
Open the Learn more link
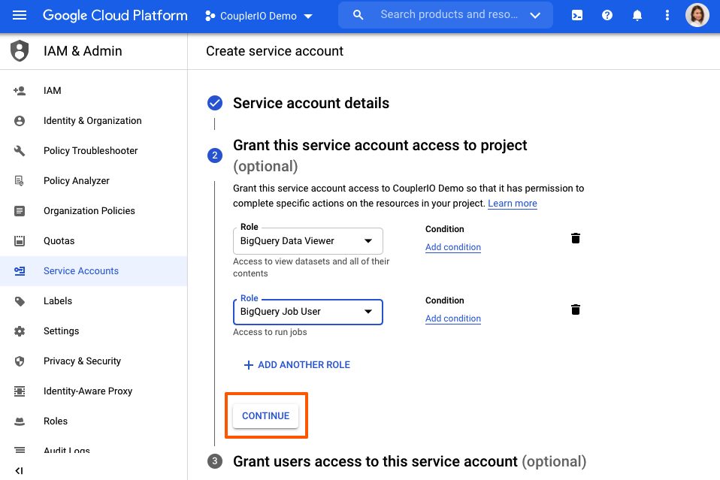click(x=513, y=204)
